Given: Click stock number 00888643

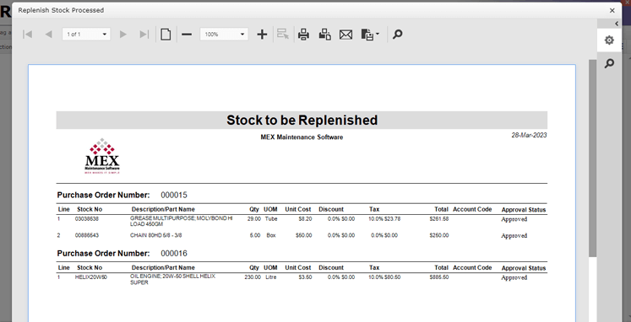Looking at the screenshot, I should 87,235.
